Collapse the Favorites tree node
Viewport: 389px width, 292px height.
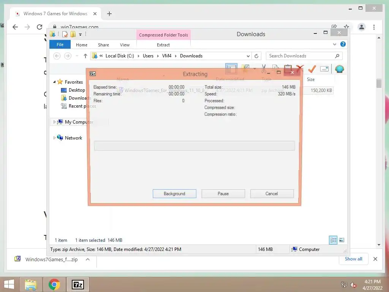click(x=54, y=82)
